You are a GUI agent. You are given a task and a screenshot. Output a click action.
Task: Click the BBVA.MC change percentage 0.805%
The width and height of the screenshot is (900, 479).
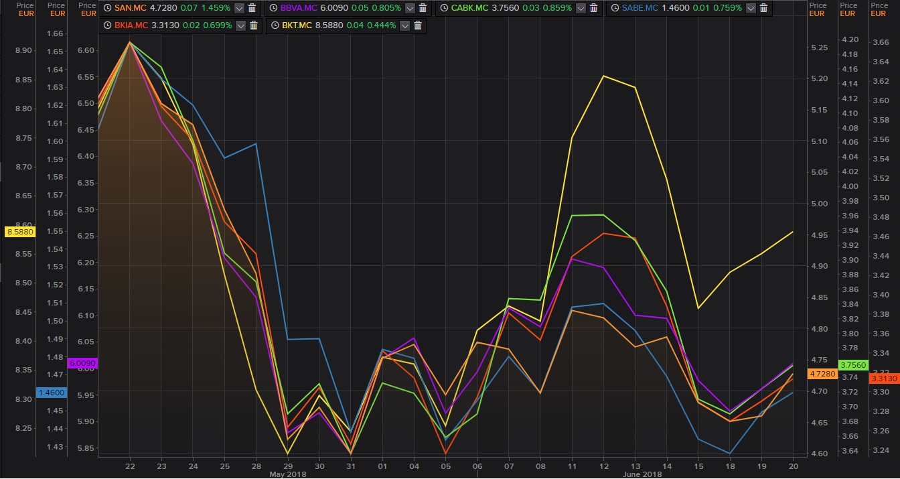(x=386, y=8)
